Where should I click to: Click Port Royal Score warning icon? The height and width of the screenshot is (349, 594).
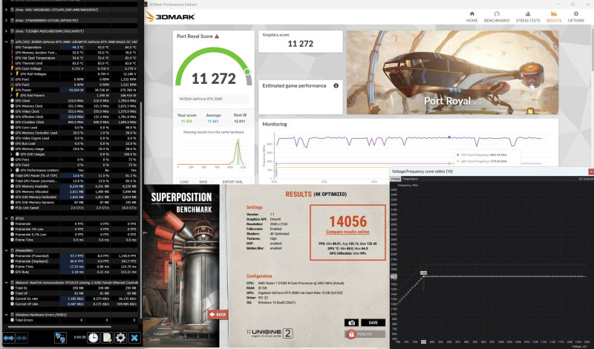pos(217,36)
